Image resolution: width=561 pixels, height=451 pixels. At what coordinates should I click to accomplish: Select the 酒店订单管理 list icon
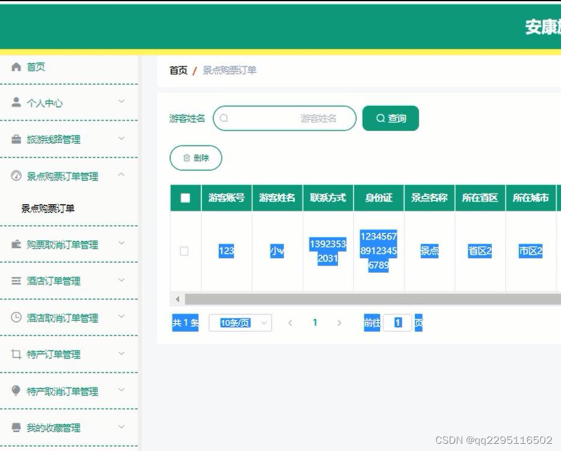(x=16, y=281)
